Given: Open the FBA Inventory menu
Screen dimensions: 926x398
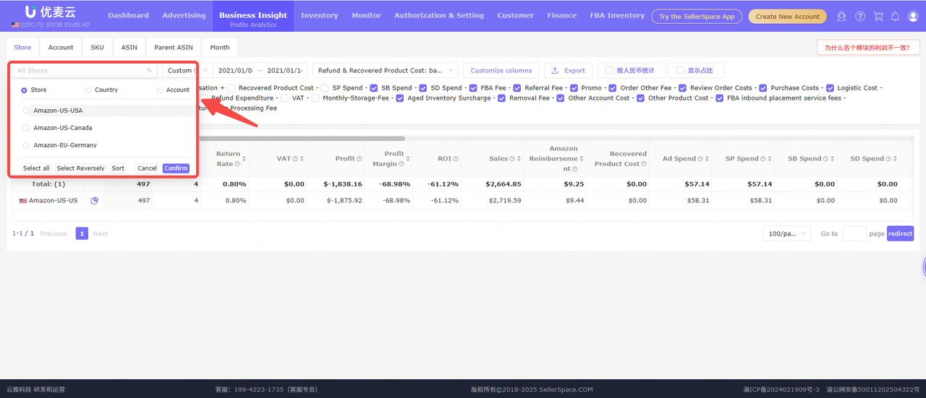Looking at the screenshot, I should pyautogui.click(x=617, y=15).
